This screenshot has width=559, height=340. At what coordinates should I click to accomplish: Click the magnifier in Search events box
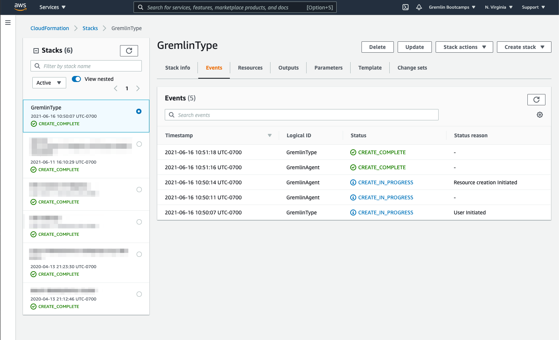pos(172,115)
